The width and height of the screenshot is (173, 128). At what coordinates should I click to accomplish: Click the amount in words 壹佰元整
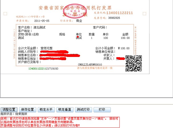[x=47, y=48]
